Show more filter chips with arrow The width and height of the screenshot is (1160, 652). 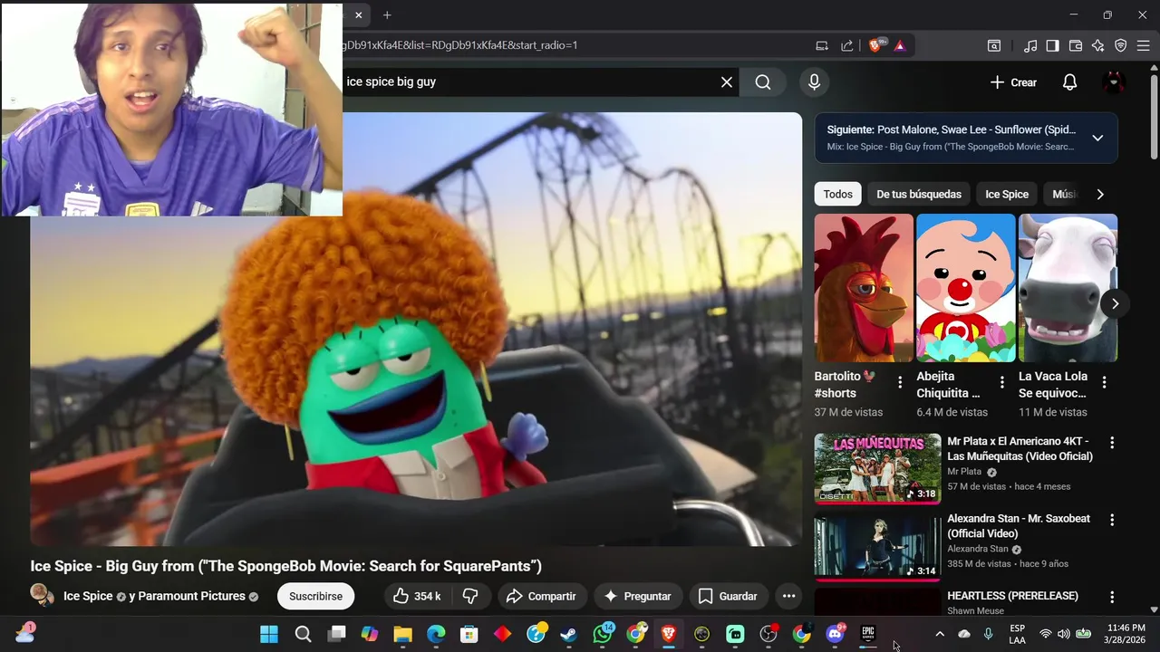1100,194
